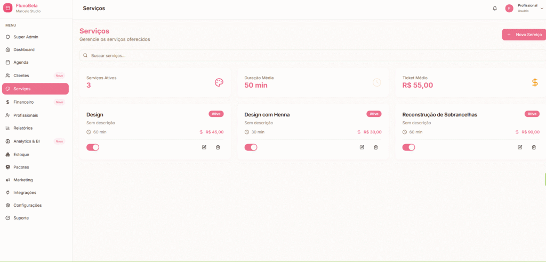Edit the Design com Henna service

pos(362,147)
